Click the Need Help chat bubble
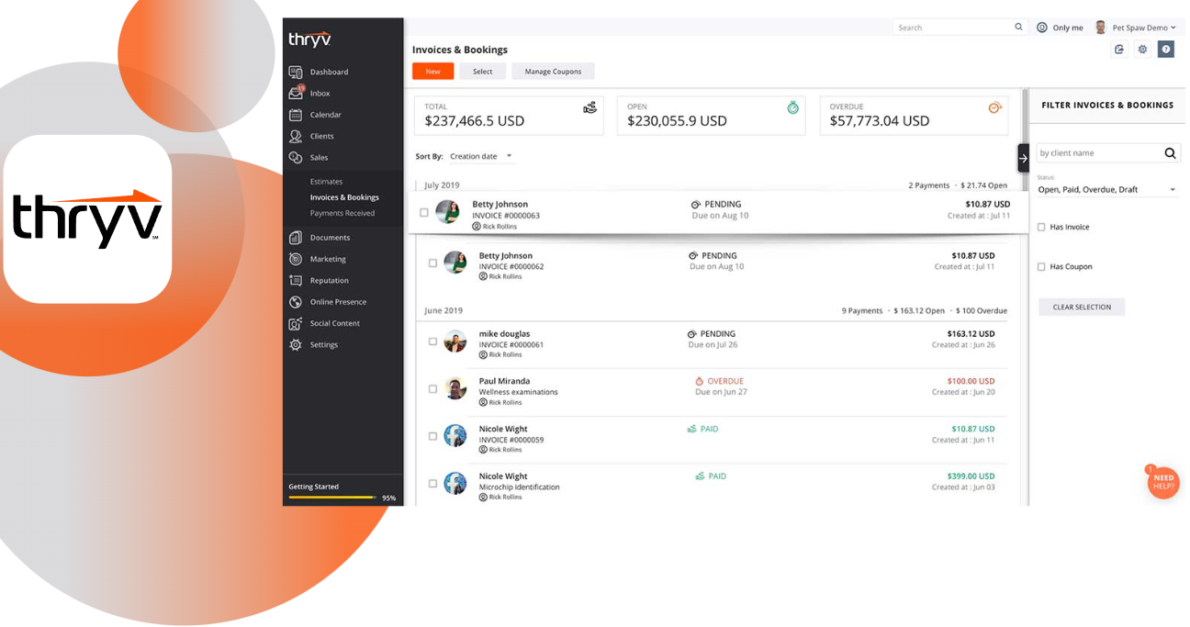The height and width of the screenshot is (627, 1190). (x=1163, y=482)
